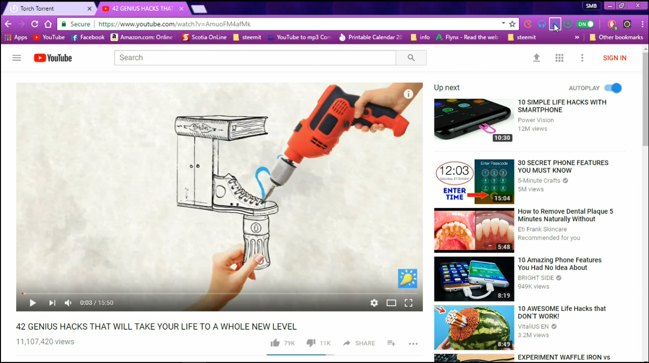Open the YouTube guide hamburger menu

click(17, 58)
